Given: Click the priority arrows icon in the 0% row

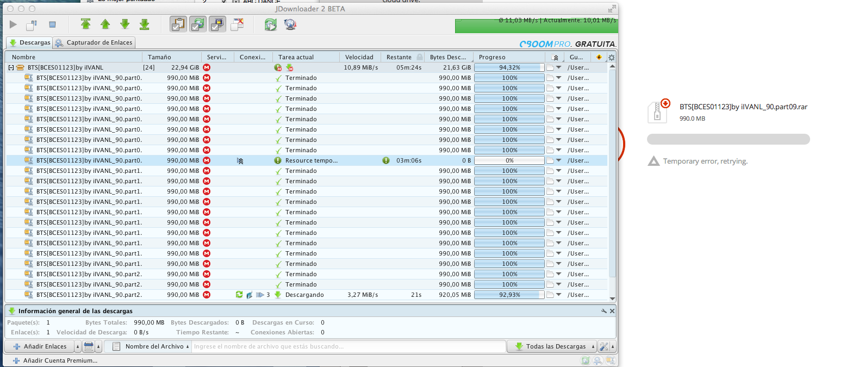Looking at the screenshot, I should coord(240,160).
